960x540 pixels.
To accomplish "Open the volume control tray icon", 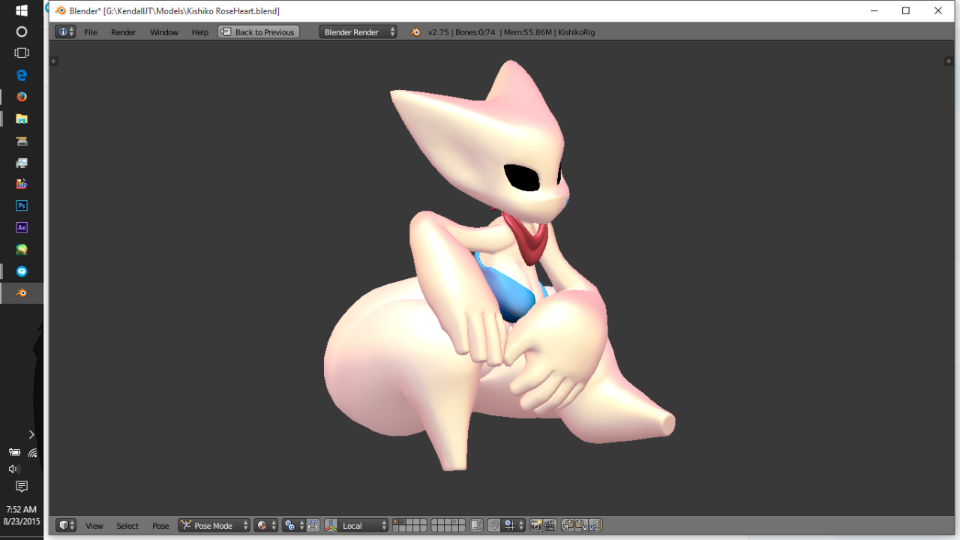I will point(13,469).
